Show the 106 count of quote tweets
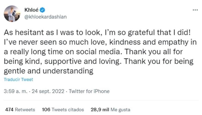This screenshot has height=115, width=202. [x=46, y=110]
